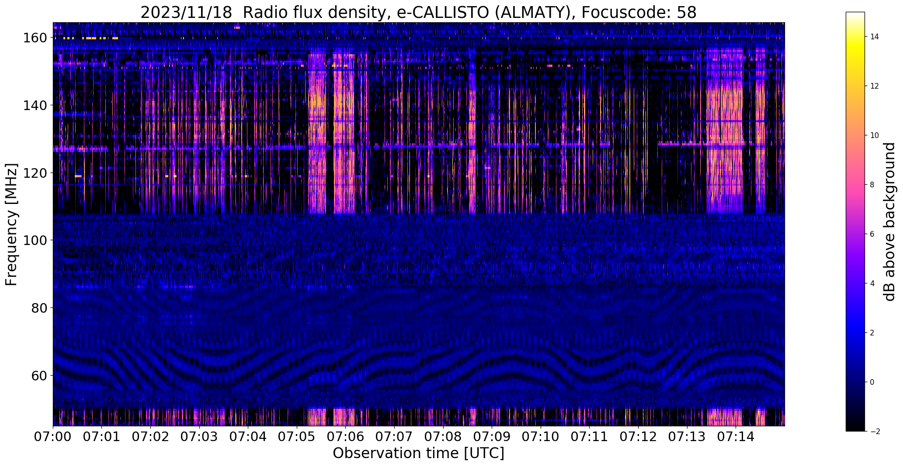Click the 07:07 time tick label
This screenshot has width=903, height=466.
click(394, 436)
